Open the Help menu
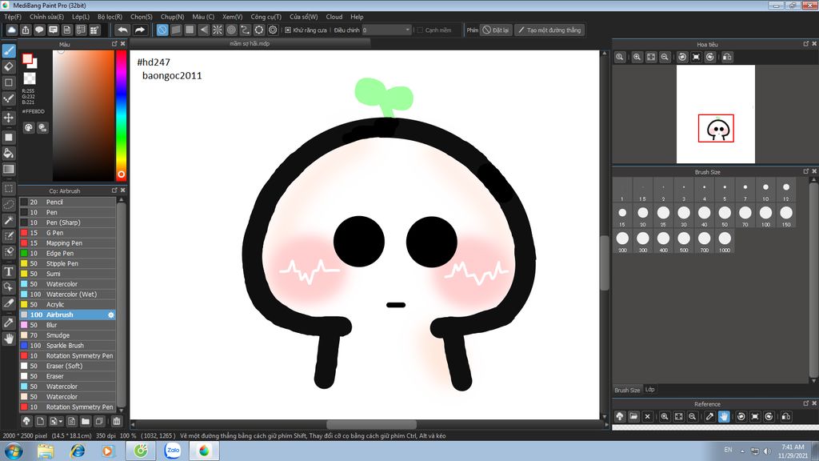 357,17
